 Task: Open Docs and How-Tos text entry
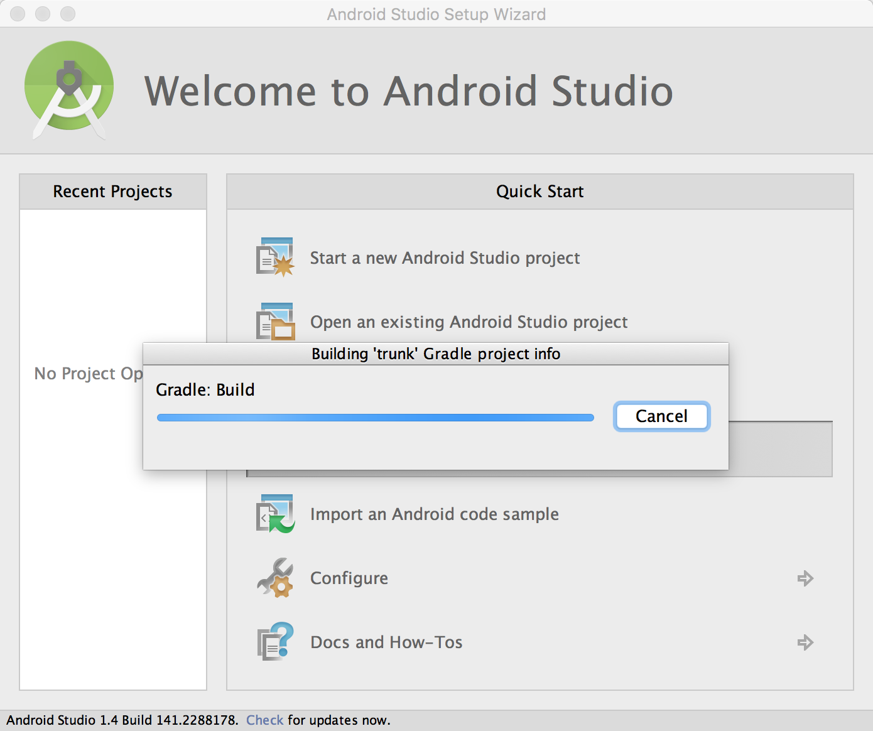point(386,642)
